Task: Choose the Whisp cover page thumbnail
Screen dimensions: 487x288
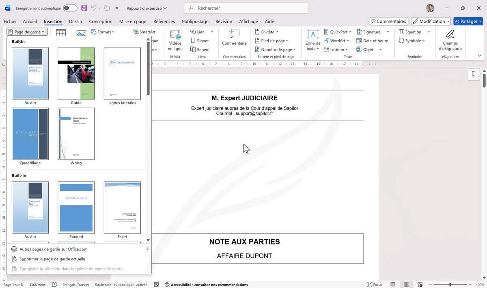Action: pos(76,134)
